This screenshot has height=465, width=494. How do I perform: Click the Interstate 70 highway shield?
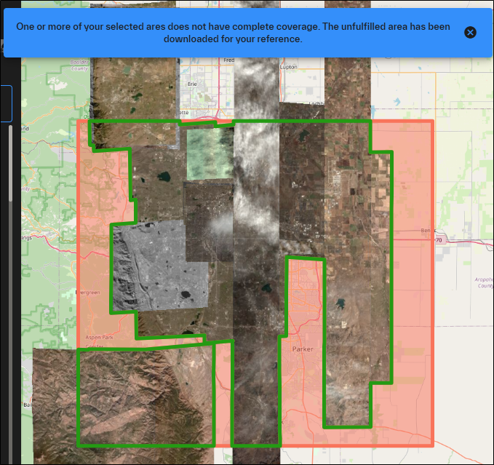coord(439,239)
